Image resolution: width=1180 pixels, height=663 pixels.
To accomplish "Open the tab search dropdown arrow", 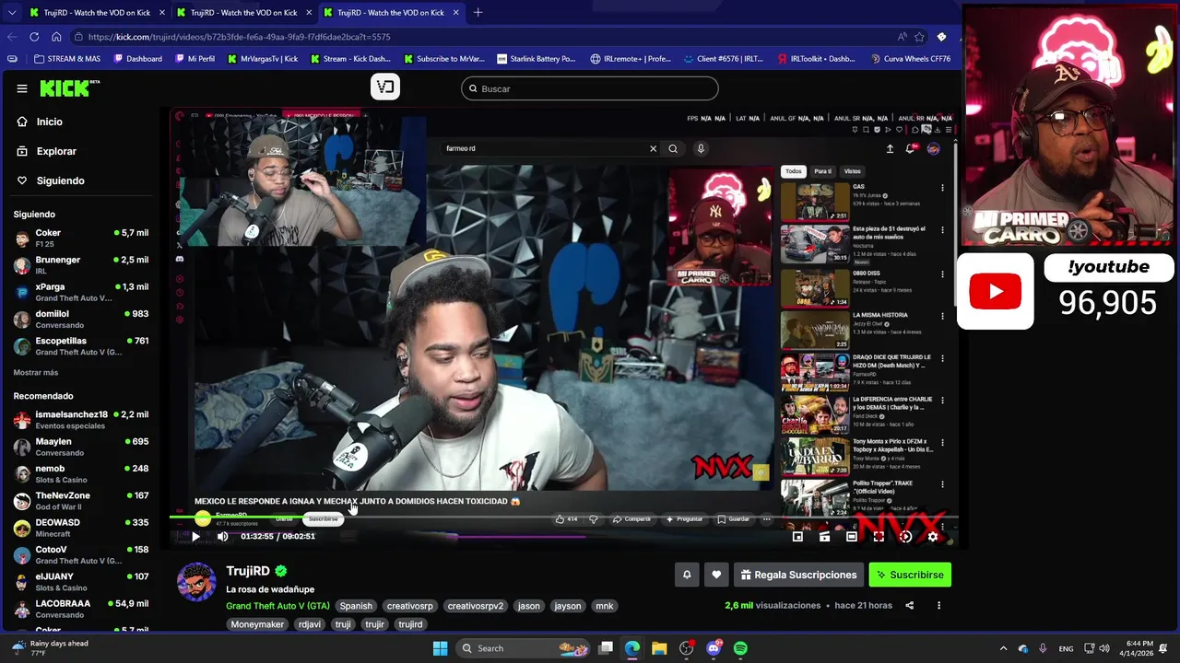I will 11,13.
